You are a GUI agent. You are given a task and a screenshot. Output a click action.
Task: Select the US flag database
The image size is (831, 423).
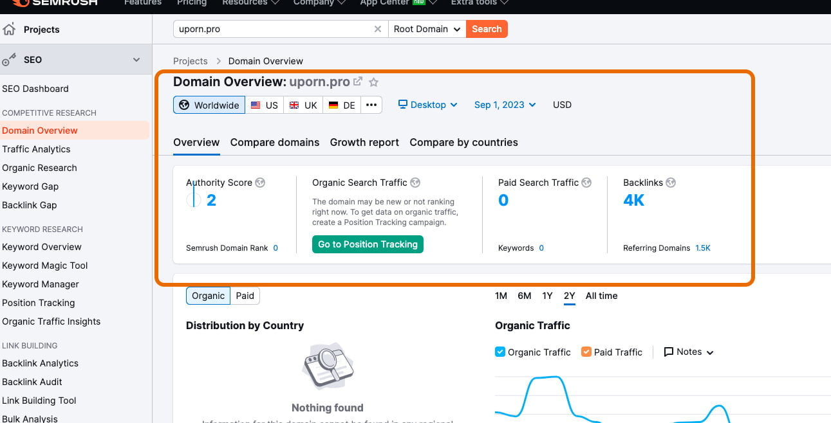[x=264, y=105]
